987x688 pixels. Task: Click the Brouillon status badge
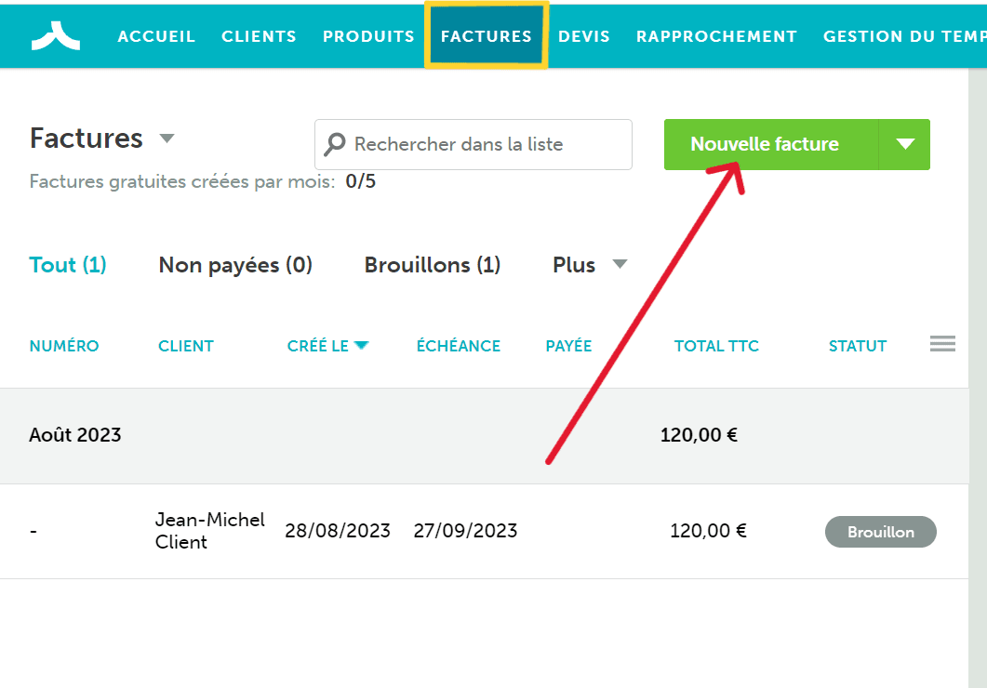[x=881, y=532]
